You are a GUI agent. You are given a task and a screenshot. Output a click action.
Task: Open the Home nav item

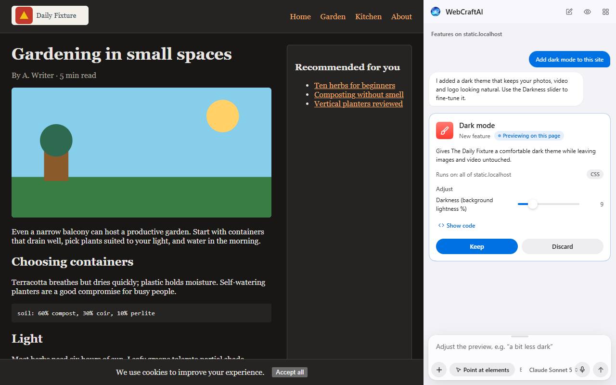(x=300, y=16)
